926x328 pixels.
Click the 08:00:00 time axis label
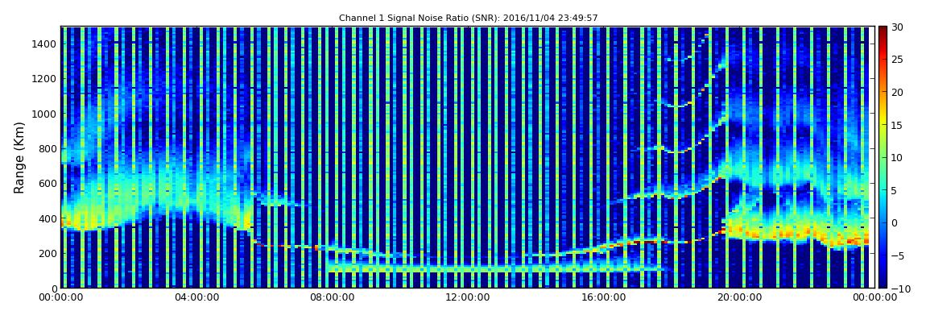333,297
